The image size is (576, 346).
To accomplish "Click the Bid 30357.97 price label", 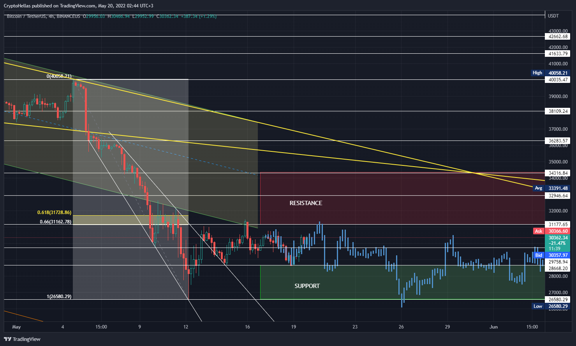I will click(x=551, y=255).
